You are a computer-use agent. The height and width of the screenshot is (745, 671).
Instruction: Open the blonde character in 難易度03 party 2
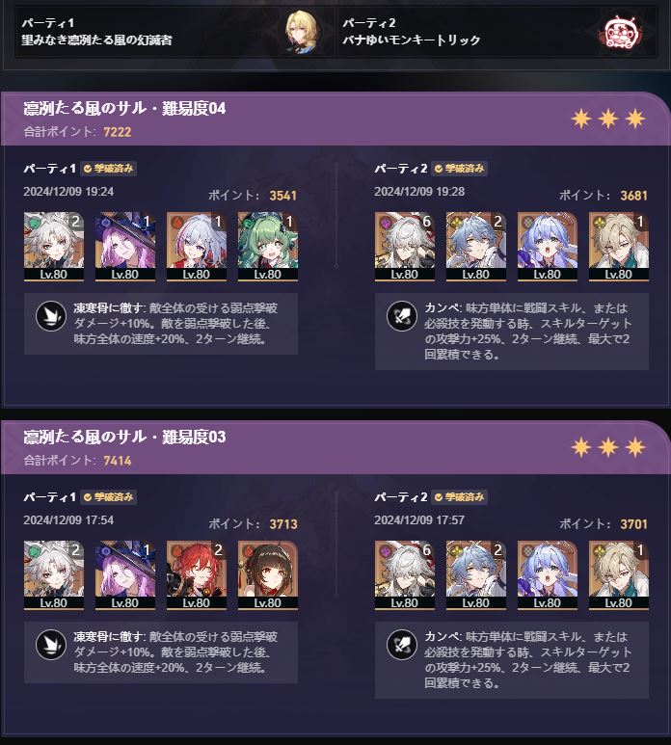point(618,575)
